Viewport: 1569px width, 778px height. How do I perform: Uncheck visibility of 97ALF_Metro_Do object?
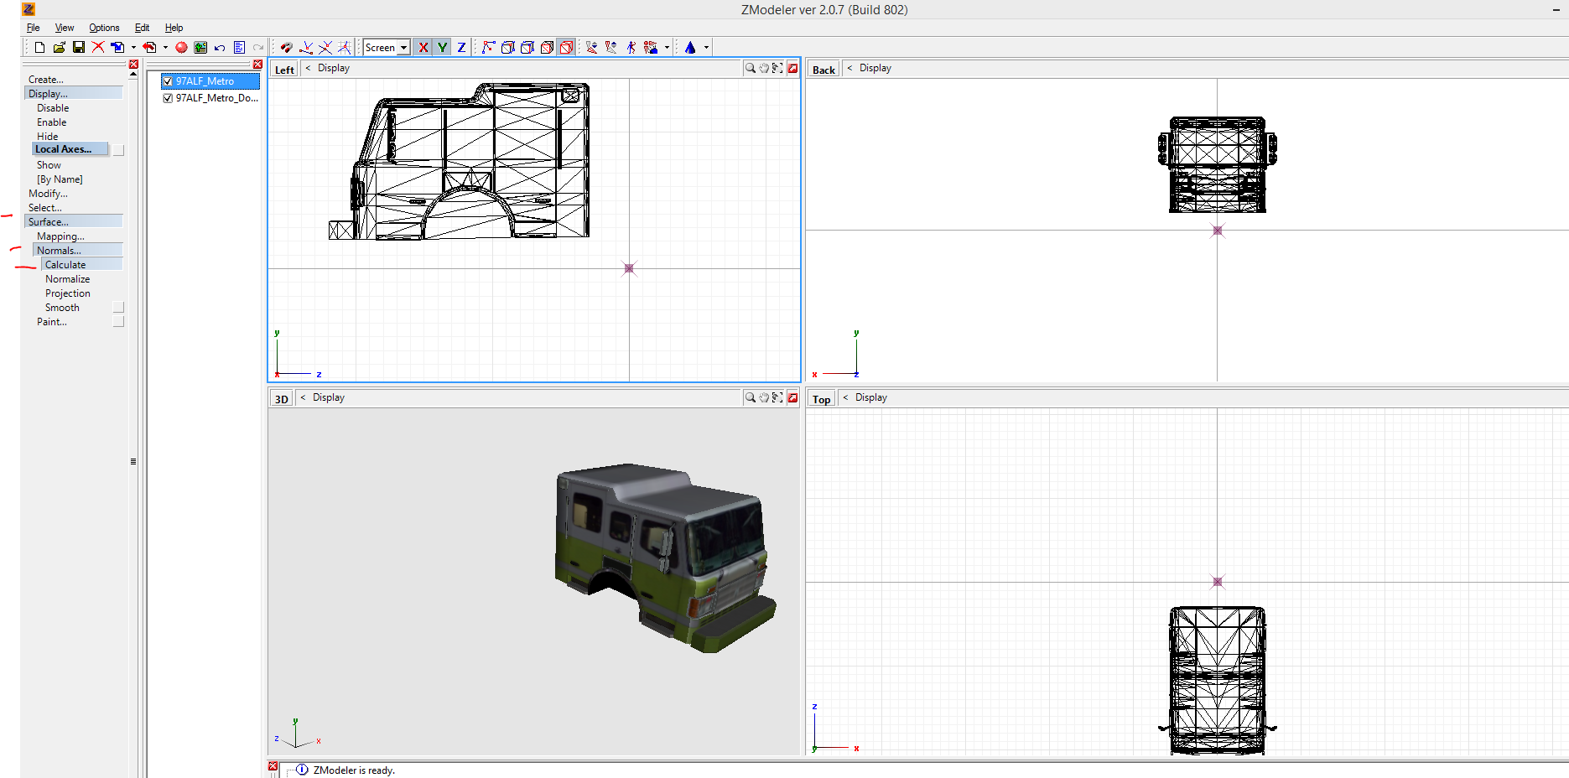click(168, 98)
